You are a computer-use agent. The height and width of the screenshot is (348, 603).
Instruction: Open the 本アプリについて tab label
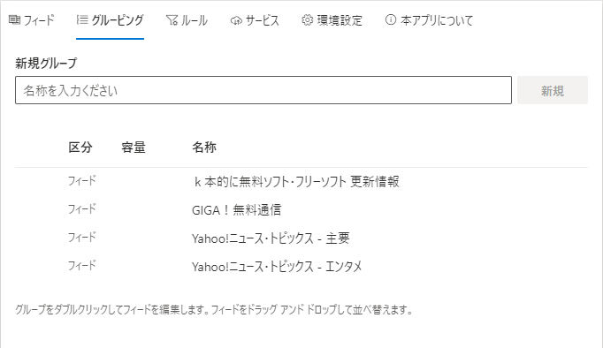(437, 20)
